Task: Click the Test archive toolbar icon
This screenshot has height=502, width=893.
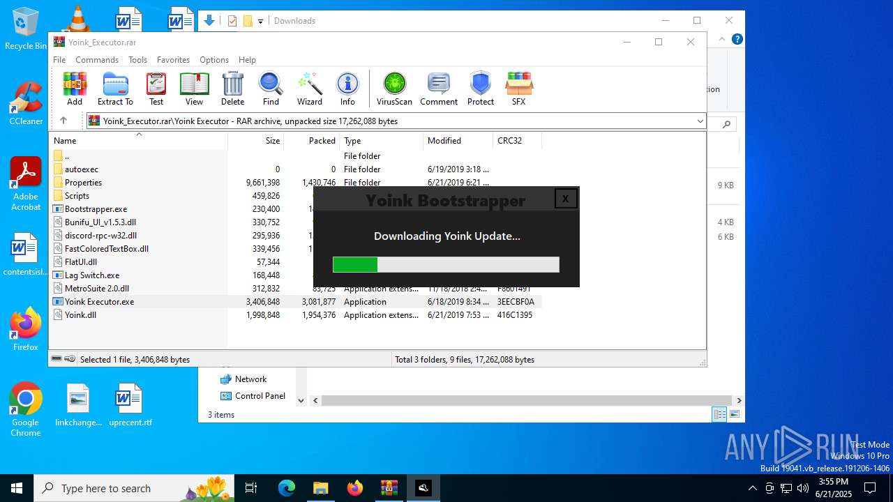Action: pyautogui.click(x=156, y=89)
